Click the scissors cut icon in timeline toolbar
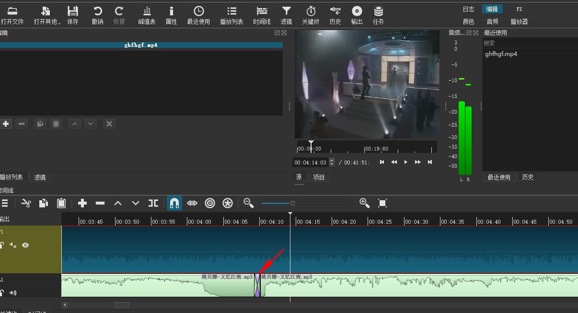 26,204
